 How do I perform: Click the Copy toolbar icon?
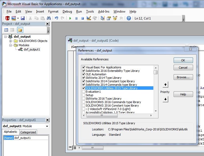pyautogui.click(x=37, y=18)
